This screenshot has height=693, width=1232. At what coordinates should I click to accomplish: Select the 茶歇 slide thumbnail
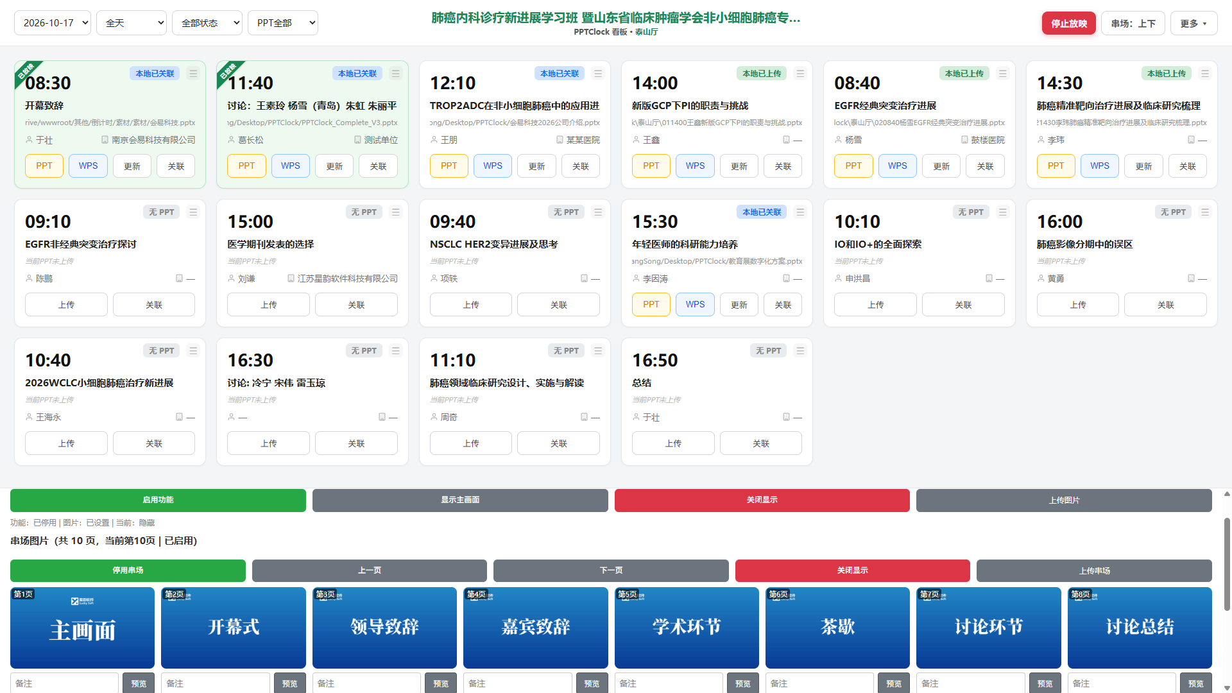(837, 628)
